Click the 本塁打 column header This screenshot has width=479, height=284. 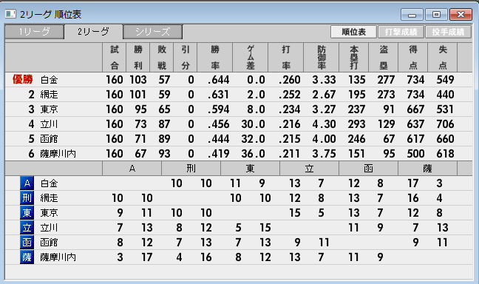tap(354, 58)
